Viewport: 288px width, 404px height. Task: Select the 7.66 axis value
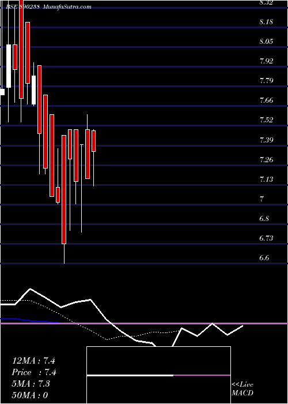(x=266, y=100)
